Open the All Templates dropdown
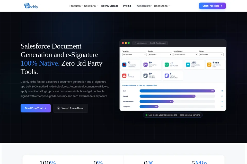The width and height of the screenshot is (247, 164). 134,54
